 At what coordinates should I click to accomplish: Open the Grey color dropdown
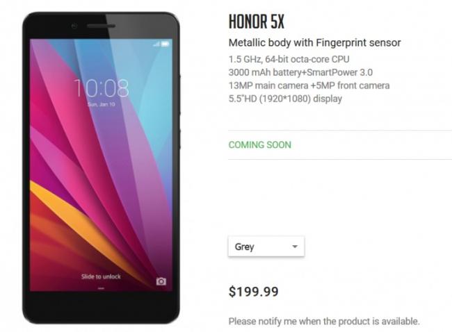(x=266, y=247)
